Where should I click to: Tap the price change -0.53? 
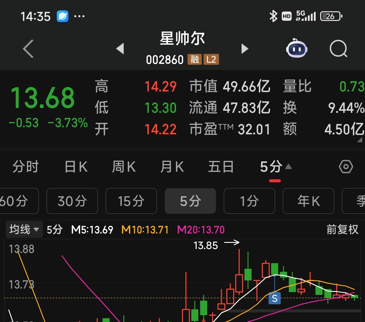[x=24, y=123]
